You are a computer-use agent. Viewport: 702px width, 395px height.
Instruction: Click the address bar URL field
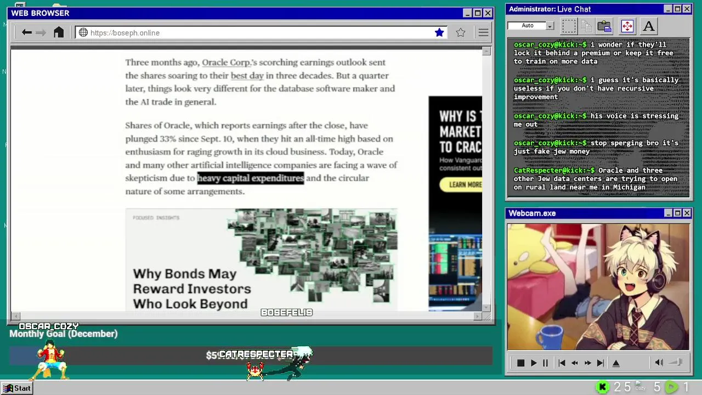260,33
